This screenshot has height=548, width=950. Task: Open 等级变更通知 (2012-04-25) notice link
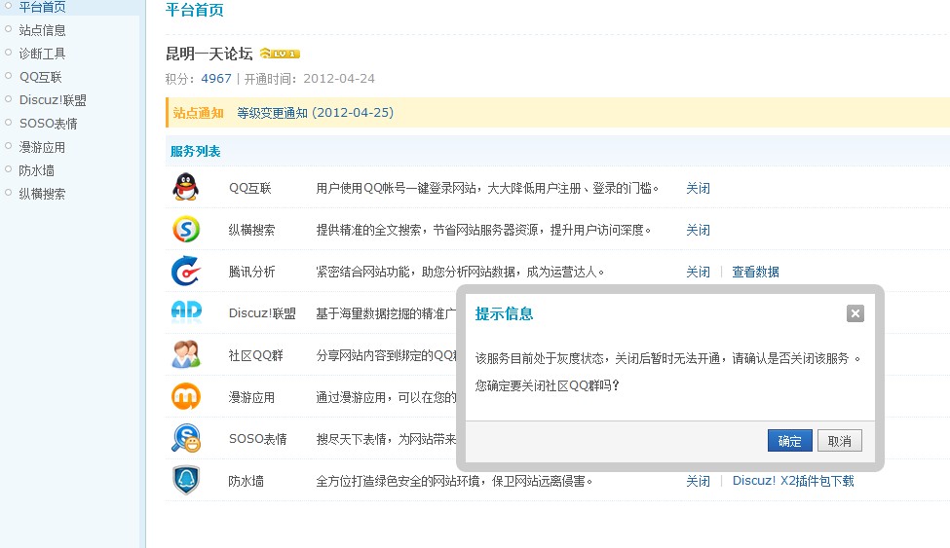pyautogui.click(x=315, y=113)
